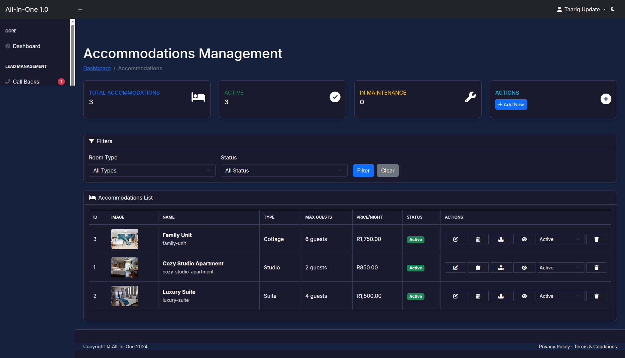Click the Call Backs phone icon in sidebar
Viewport: 625px width, 358px height.
tap(8, 82)
